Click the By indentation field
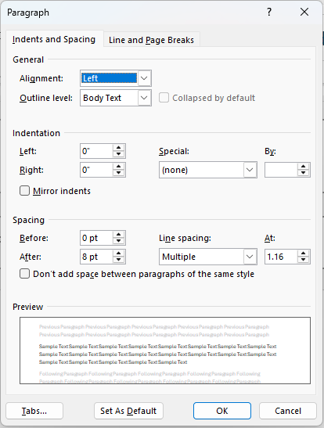 tap(281, 170)
